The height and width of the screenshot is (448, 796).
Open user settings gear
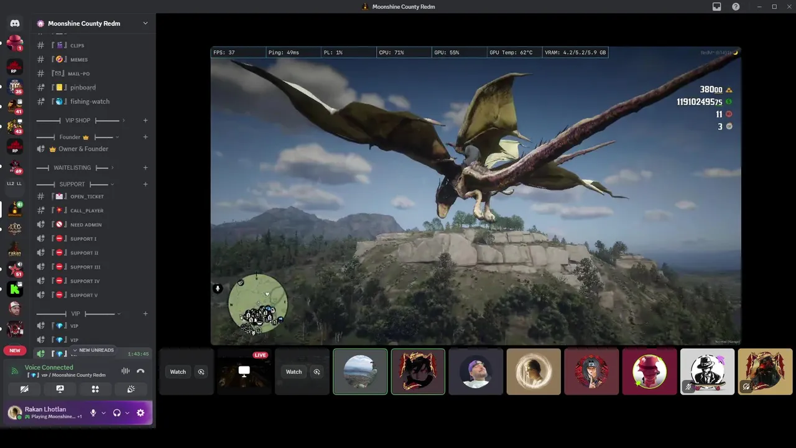pyautogui.click(x=141, y=413)
